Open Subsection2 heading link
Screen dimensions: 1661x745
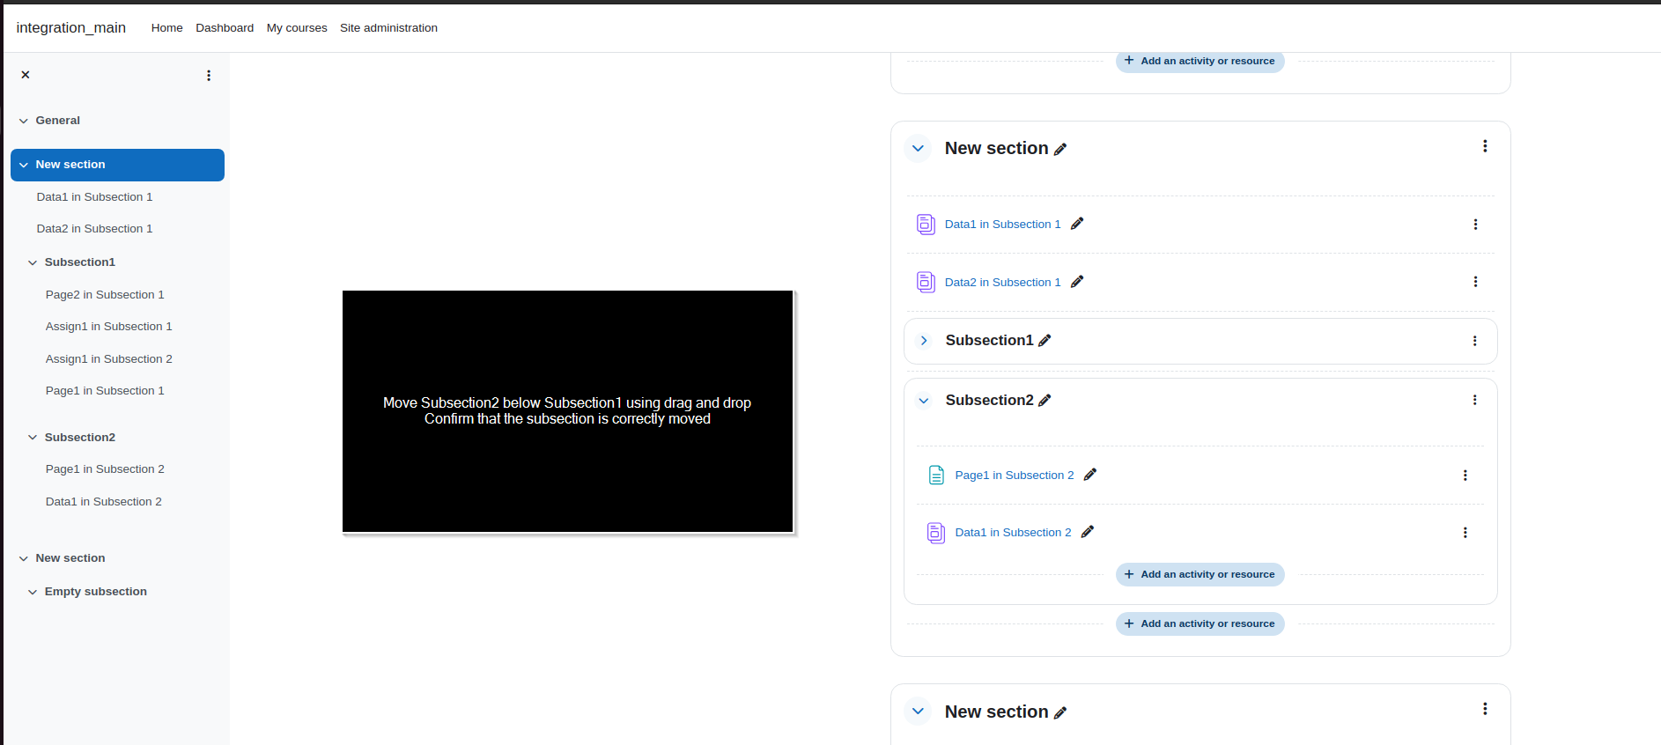coord(989,401)
